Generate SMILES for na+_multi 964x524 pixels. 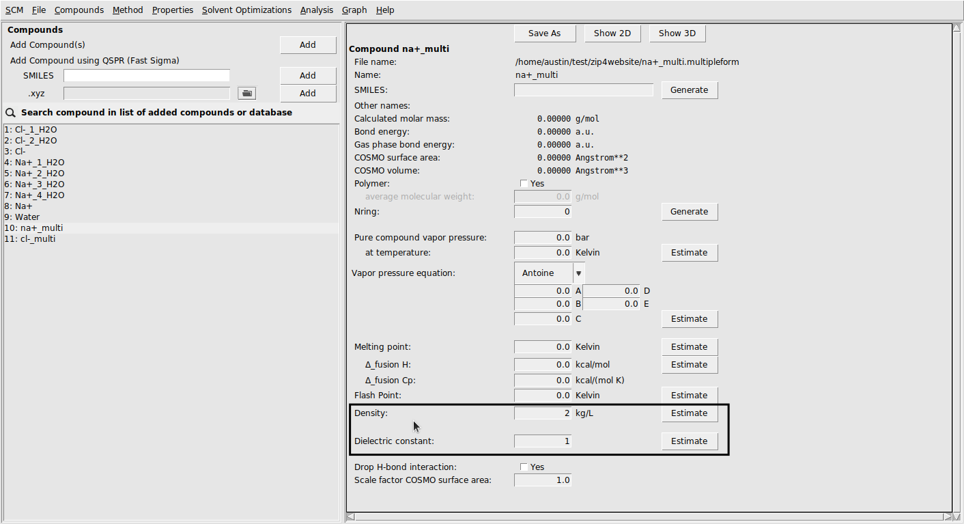coord(689,89)
